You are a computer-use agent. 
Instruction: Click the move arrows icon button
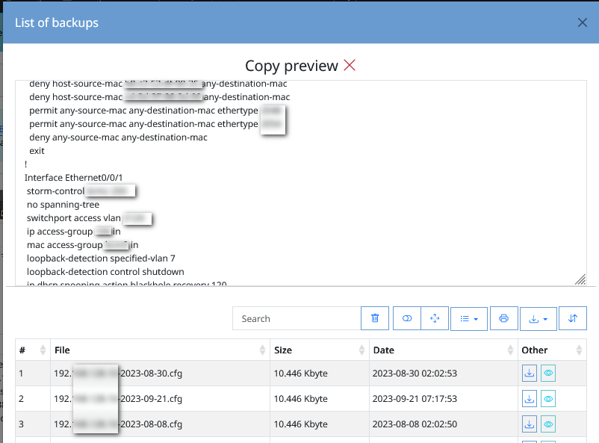pyautogui.click(x=435, y=318)
